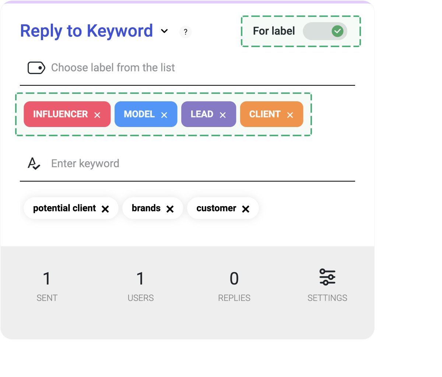442x377 pixels.
Task: Delete the brands keyword
Action: tap(170, 209)
